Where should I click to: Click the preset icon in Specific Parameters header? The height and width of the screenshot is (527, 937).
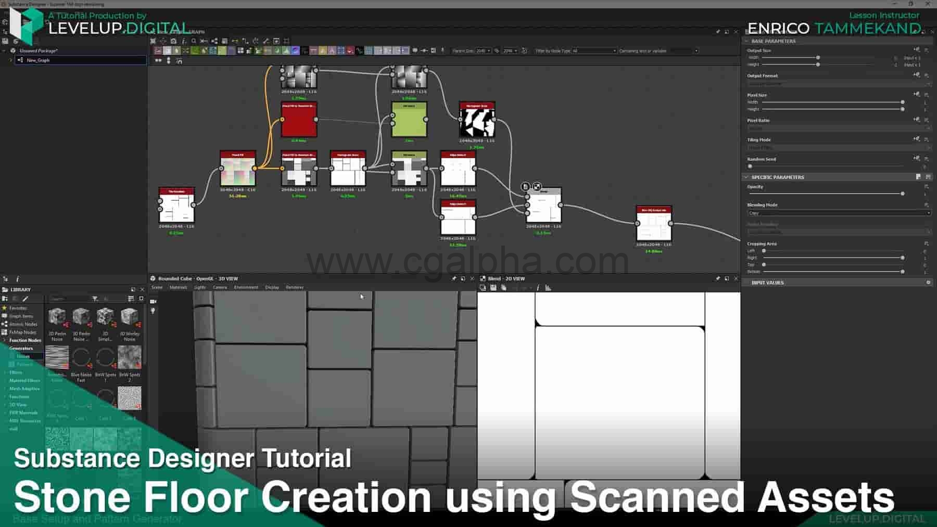(918, 177)
